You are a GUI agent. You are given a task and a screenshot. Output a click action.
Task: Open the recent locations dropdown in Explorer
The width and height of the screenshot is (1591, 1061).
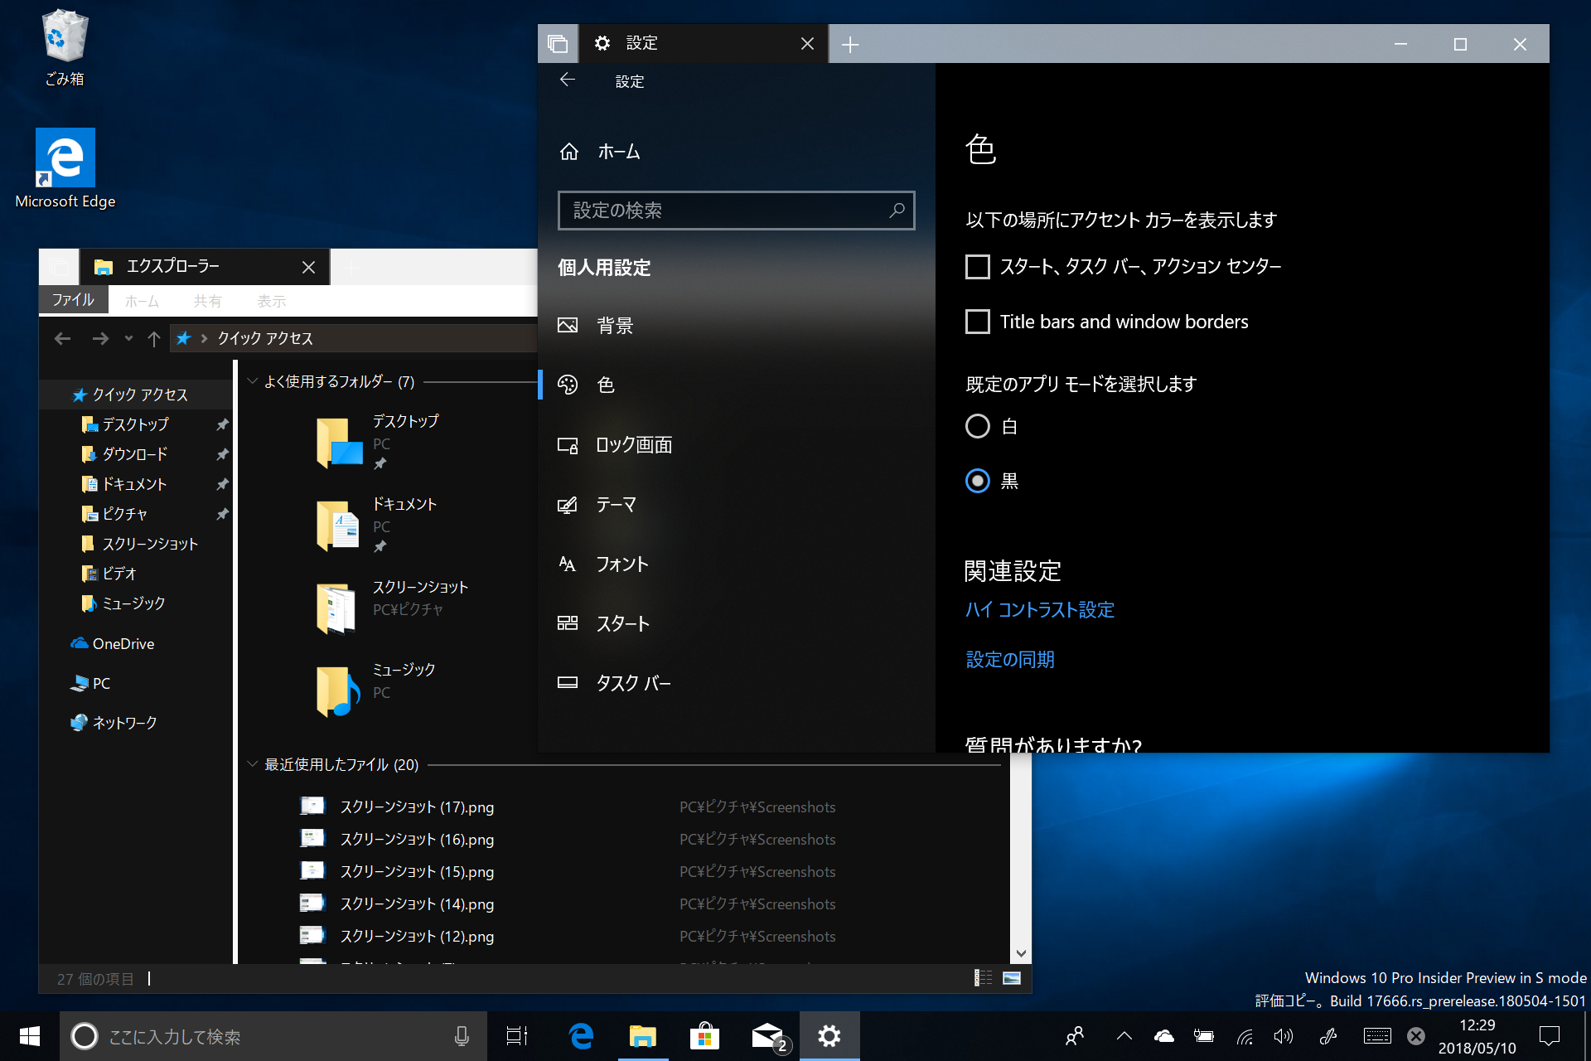tap(128, 338)
